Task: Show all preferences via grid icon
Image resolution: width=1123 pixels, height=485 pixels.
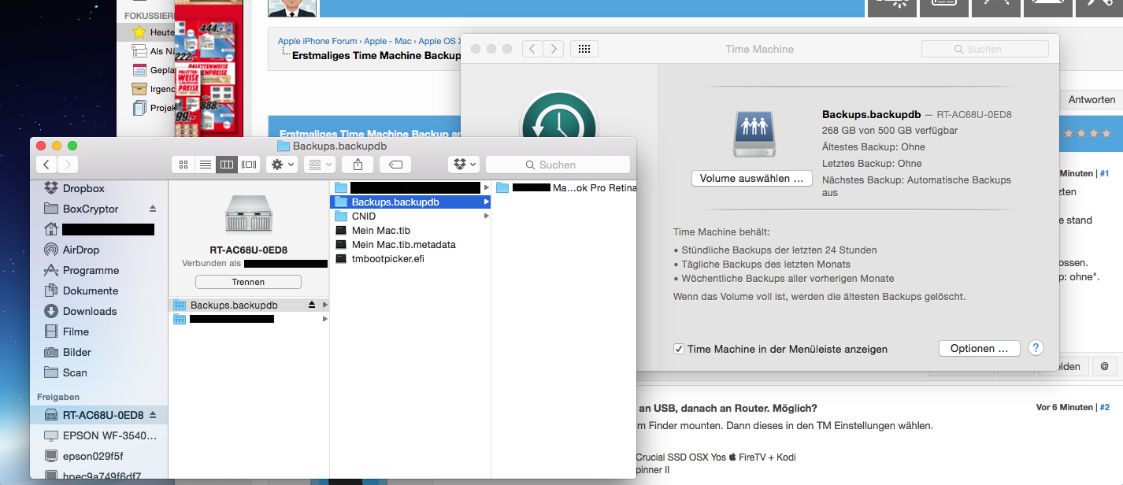Action: (584, 49)
